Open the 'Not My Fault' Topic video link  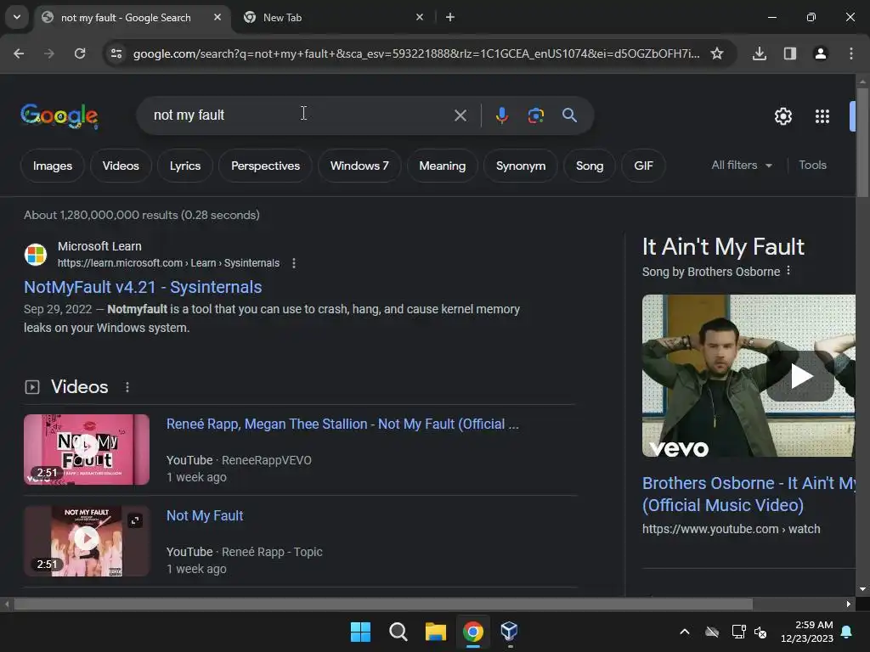pos(205,515)
